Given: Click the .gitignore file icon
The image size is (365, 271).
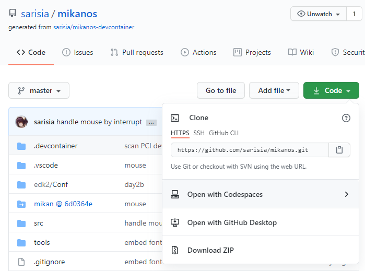Looking at the screenshot, I should point(21,262).
